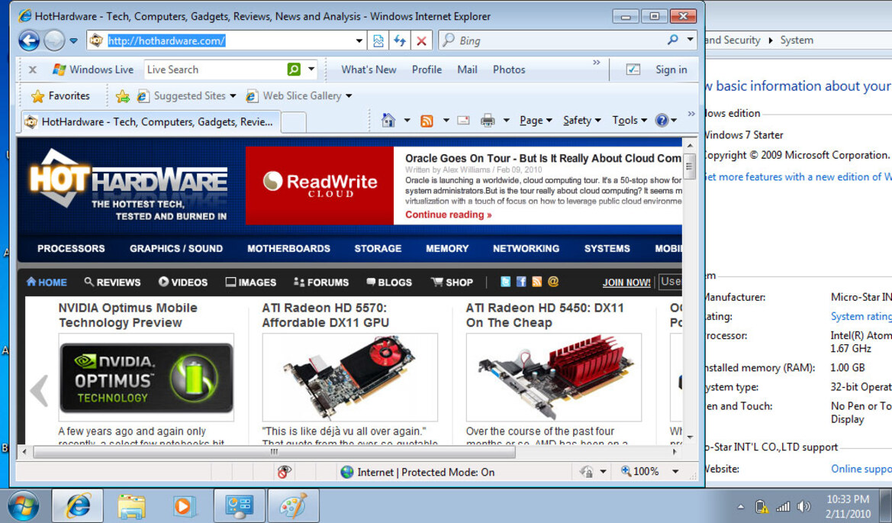Open the search provider dropdown arrow

point(690,40)
